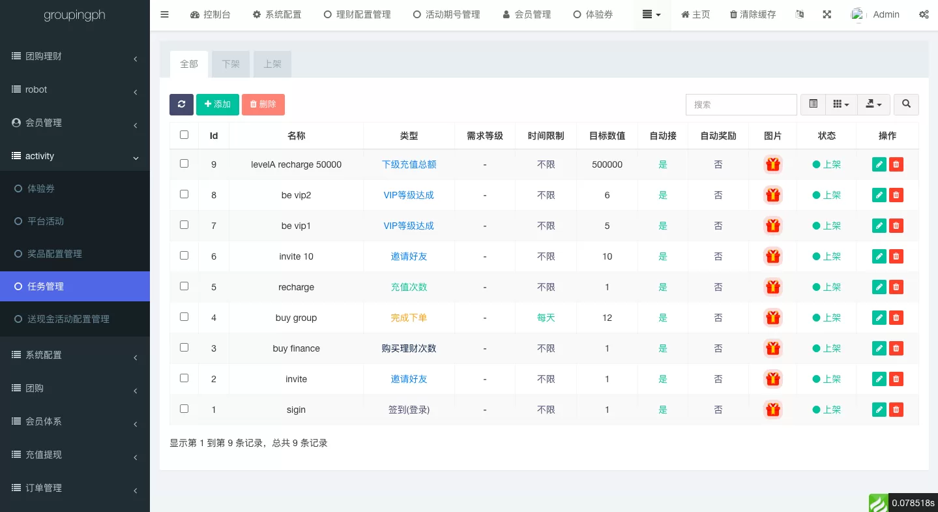Screen dimensions: 938x512
Task: Select checkbox for the 'be vip2' row
Action: click(184, 194)
